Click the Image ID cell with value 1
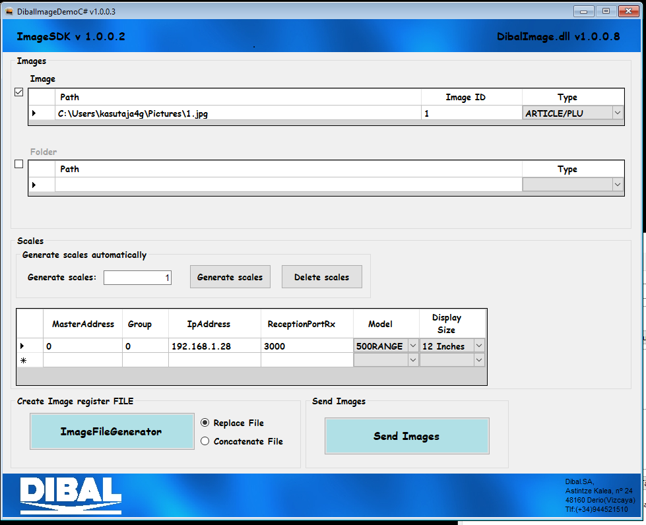Viewport: 646px width, 525px height. click(x=472, y=113)
